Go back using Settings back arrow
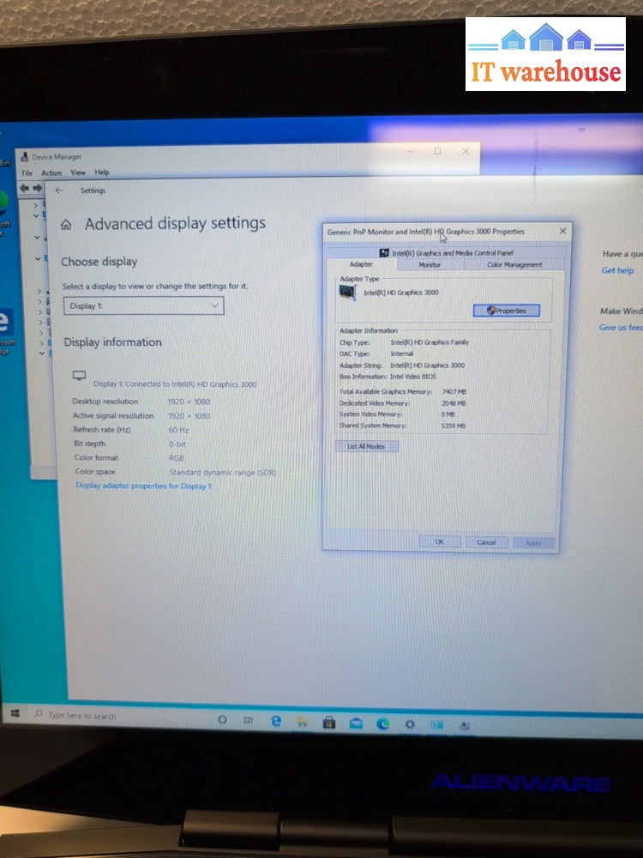Image resolution: width=643 pixels, height=858 pixels. coord(59,190)
